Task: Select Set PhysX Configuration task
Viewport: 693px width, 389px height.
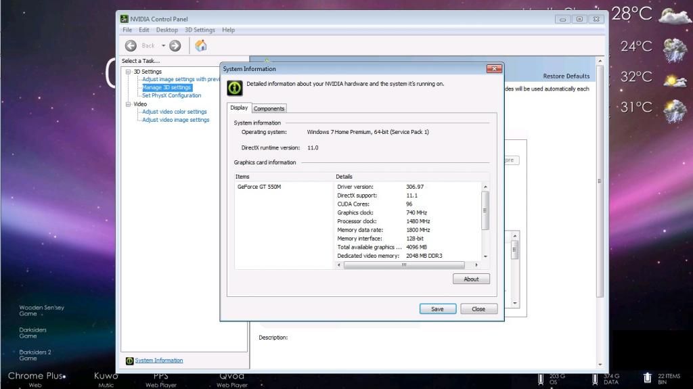Action: pyautogui.click(x=171, y=95)
